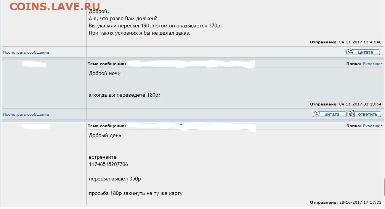Click speech-bubble quote icon under the 12:49:40 message
The width and height of the screenshot is (385, 209).
tap(351, 51)
